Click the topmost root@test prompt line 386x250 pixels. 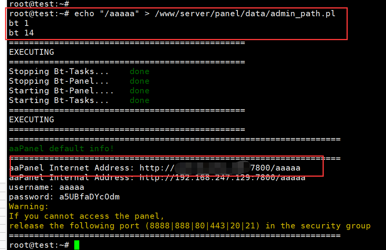[x=39, y=4]
